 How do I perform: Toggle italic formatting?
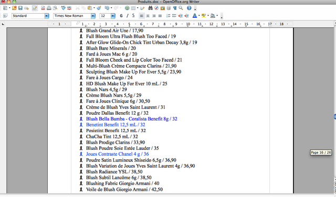click(x=127, y=16)
